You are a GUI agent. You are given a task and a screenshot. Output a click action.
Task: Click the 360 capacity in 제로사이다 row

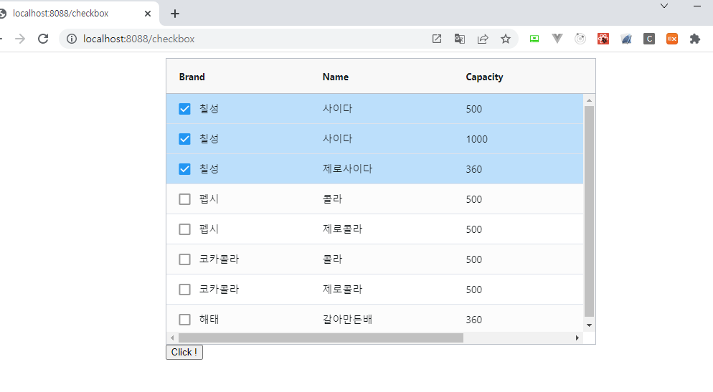pos(474,169)
